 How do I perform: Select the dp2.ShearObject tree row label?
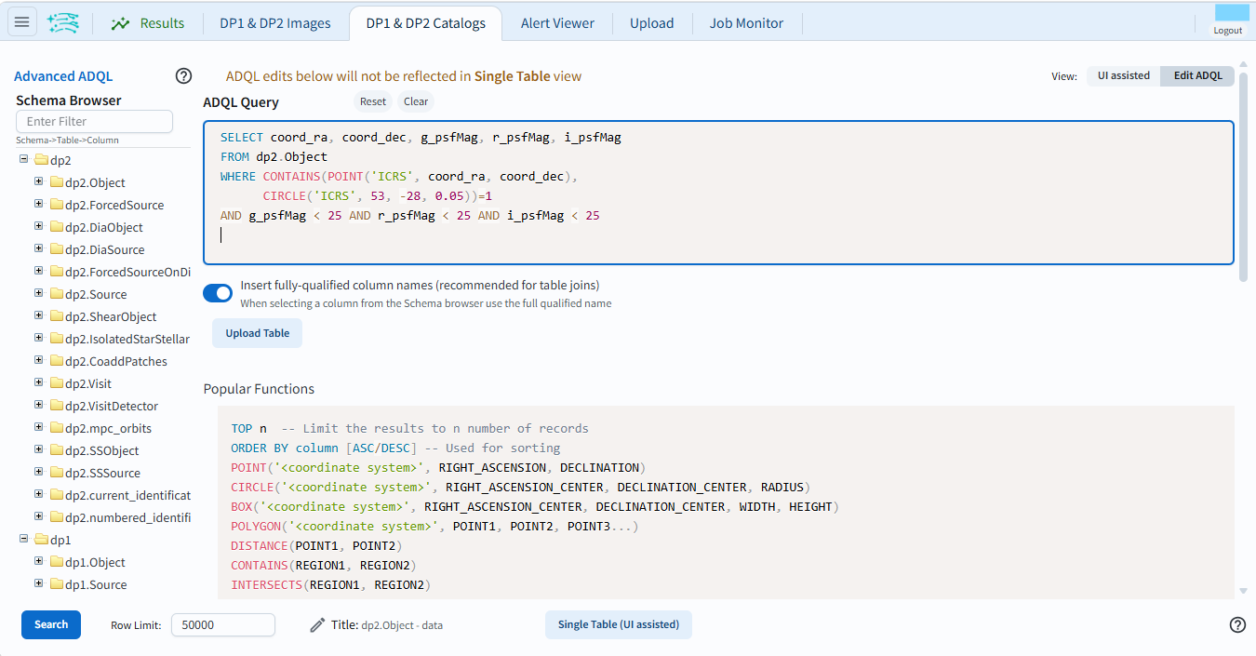tap(111, 316)
